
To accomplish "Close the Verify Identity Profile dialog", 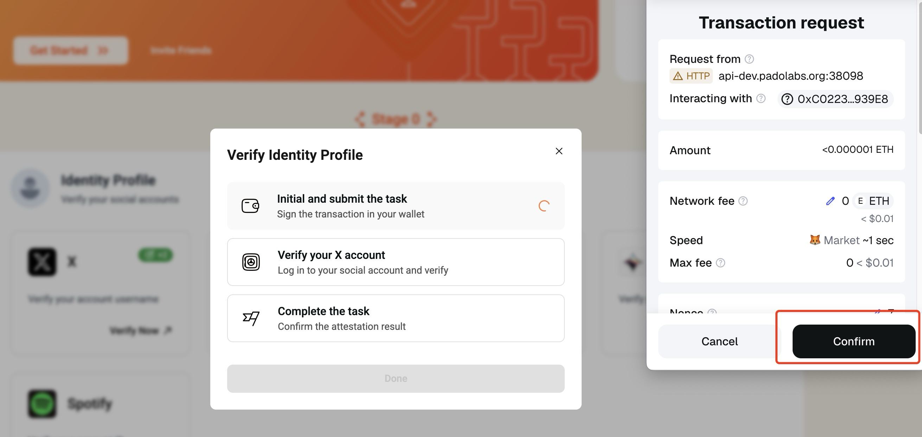I will [x=559, y=151].
